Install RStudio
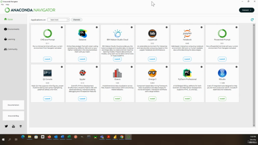258x145 pixels. [222, 99]
